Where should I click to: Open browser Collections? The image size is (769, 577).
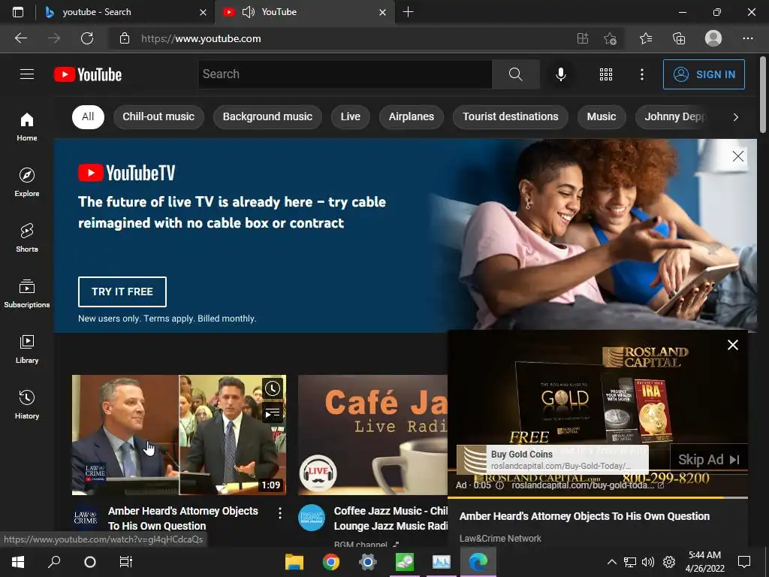click(679, 38)
